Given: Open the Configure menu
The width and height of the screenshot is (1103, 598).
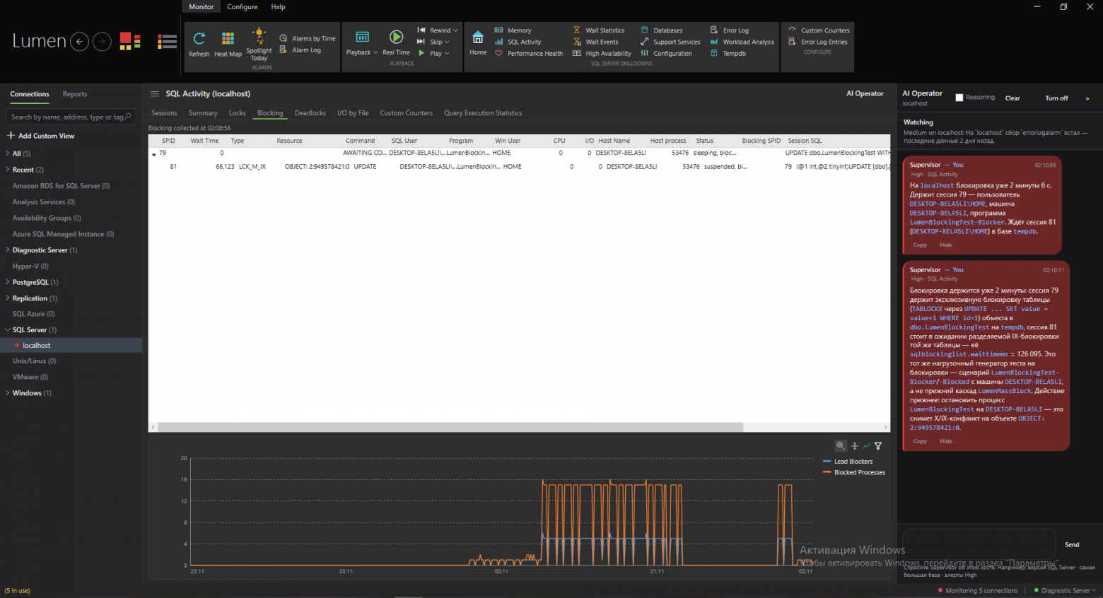Looking at the screenshot, I should (x=243, y=7).
